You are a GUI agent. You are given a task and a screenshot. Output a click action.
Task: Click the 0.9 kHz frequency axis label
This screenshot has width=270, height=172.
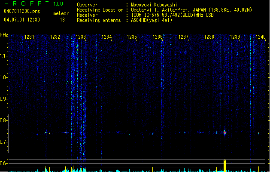(x=3, y=99)
